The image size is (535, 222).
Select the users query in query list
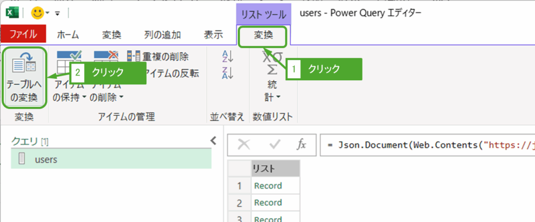coord(46,159)
